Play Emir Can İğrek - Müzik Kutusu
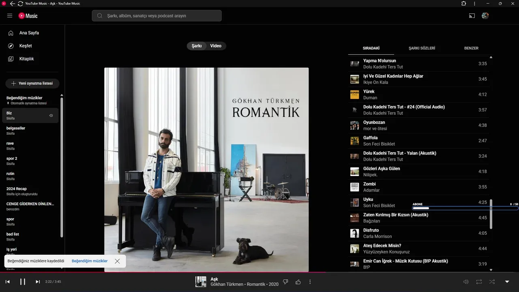This screenshot has width=519, height=292. (x=418, y=264)
